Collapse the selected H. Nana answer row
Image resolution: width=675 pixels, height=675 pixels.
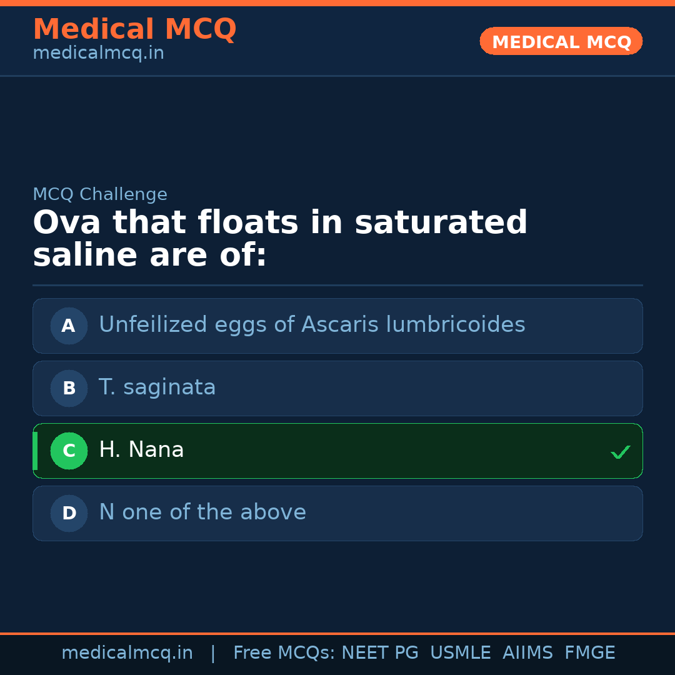tap(337, 451)
